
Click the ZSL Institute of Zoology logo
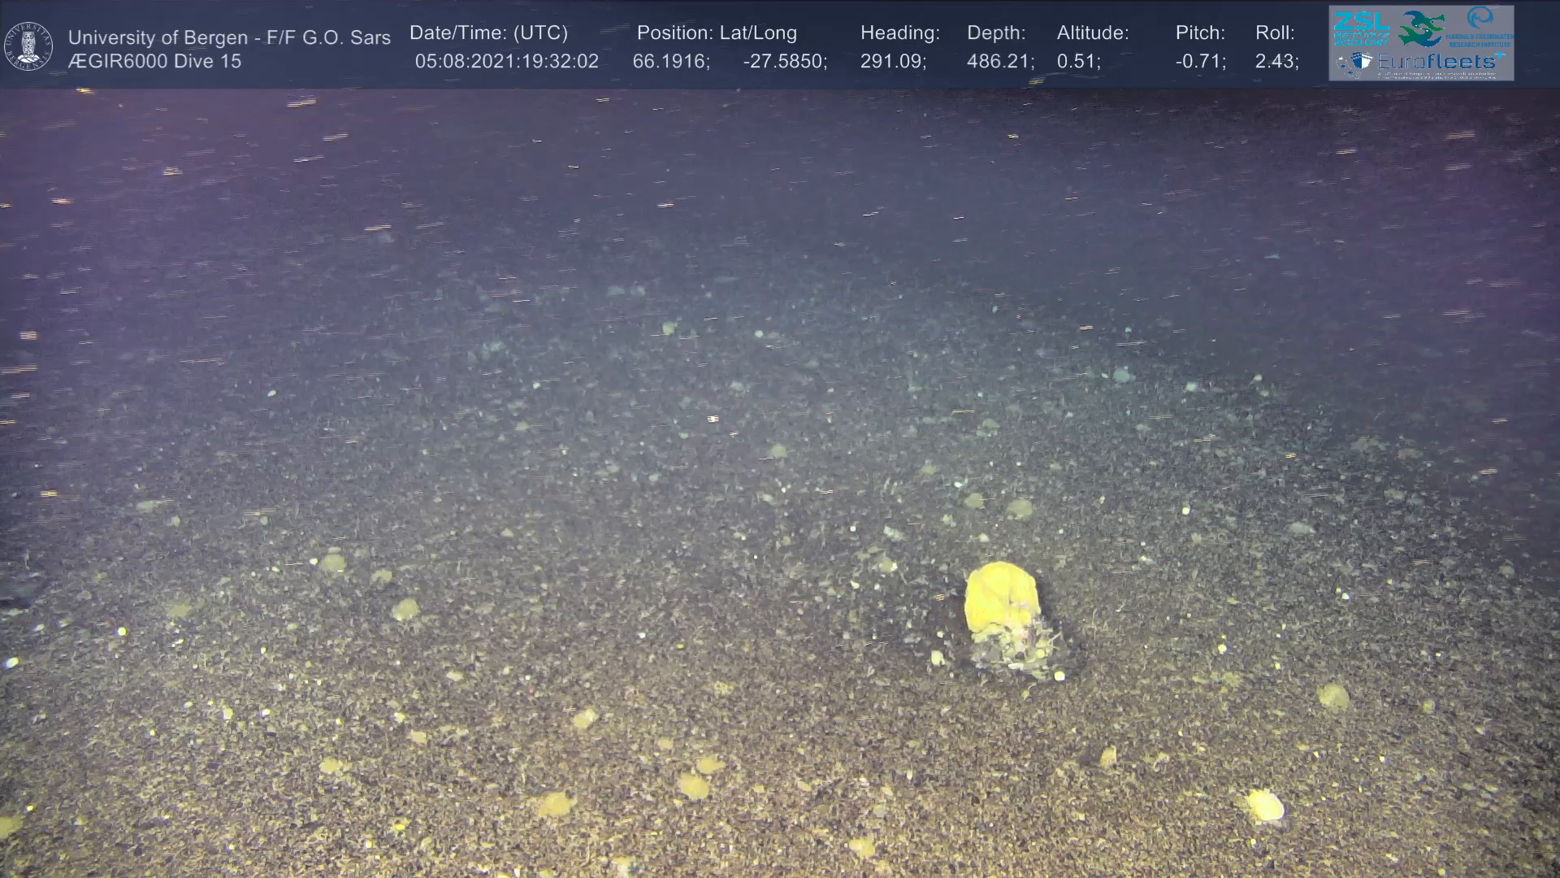1361,28
